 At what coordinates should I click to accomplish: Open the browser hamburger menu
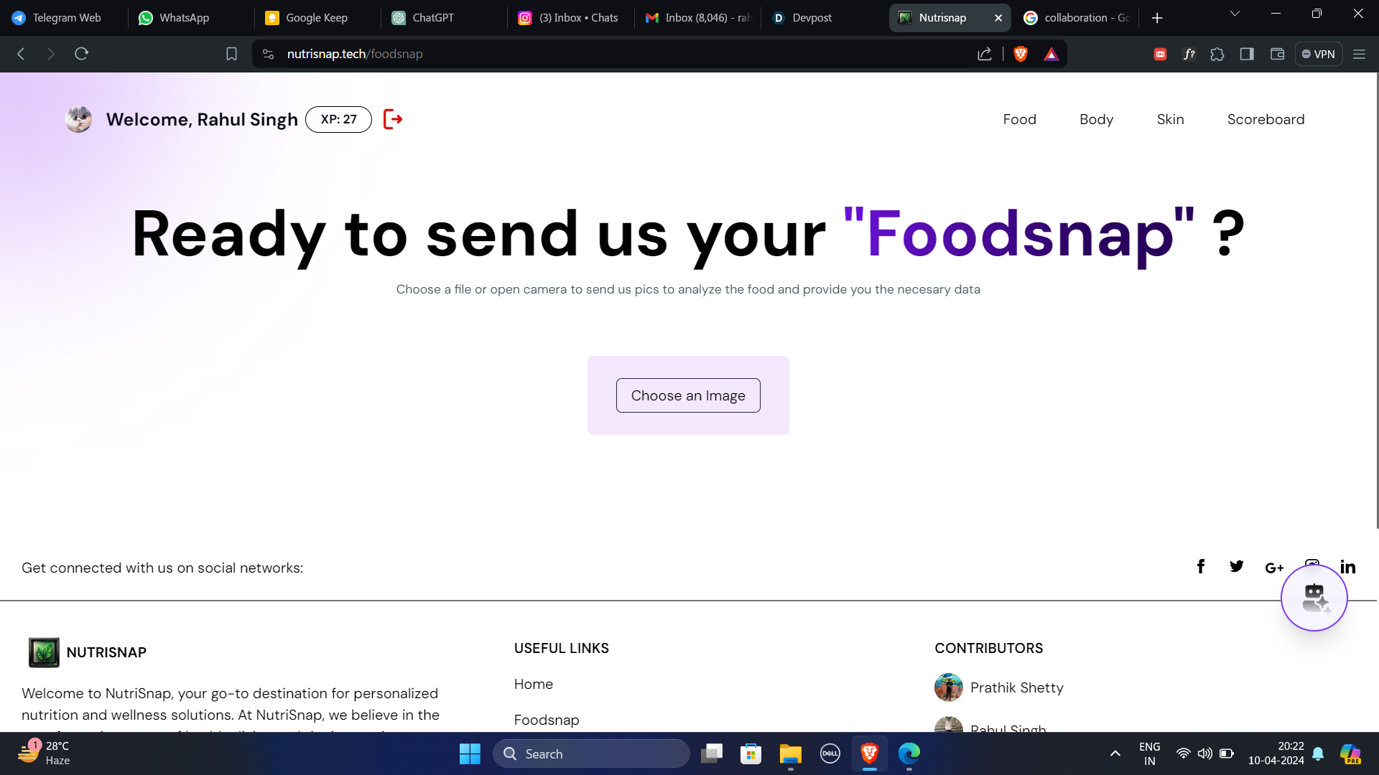pyautogui.click(x=1359, y=54)
